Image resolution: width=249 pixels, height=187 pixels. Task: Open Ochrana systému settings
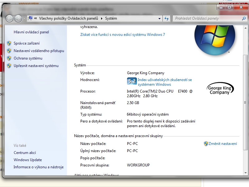click(x=28, y=58)
